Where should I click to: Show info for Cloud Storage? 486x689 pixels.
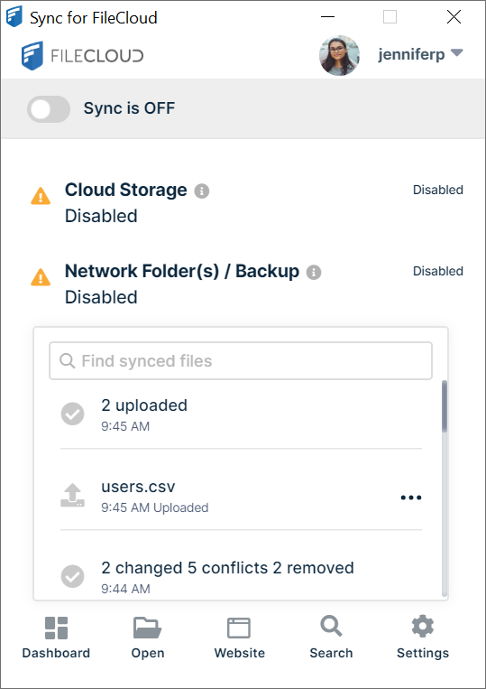coord(202,191)
